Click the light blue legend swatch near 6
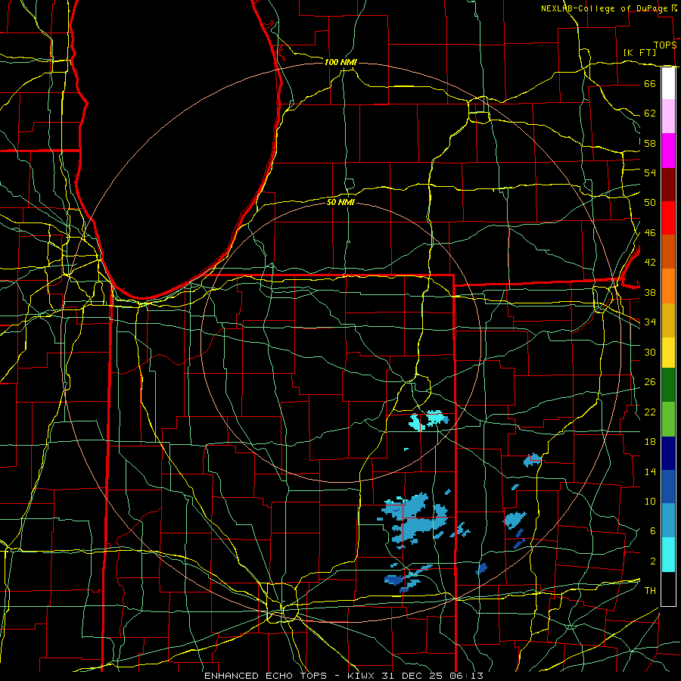Image resolution: width=681 pixels, height=681 pixels. pyautogui.click(x=668, y=521)
